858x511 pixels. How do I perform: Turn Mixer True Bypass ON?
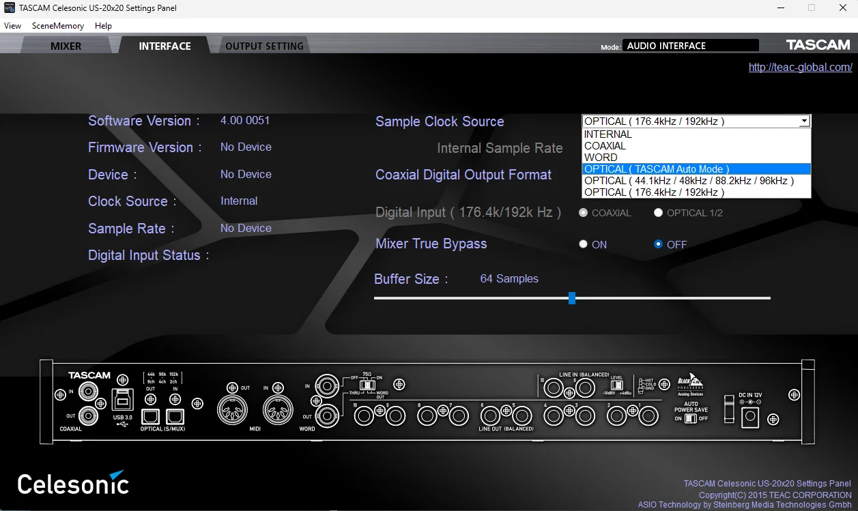(583, 244)
